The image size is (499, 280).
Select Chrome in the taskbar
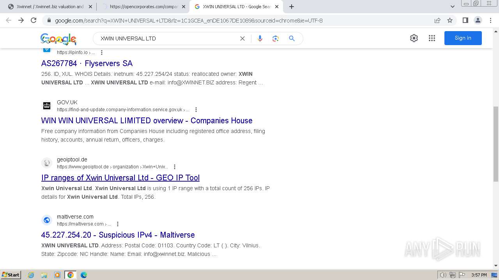[71, 275]
